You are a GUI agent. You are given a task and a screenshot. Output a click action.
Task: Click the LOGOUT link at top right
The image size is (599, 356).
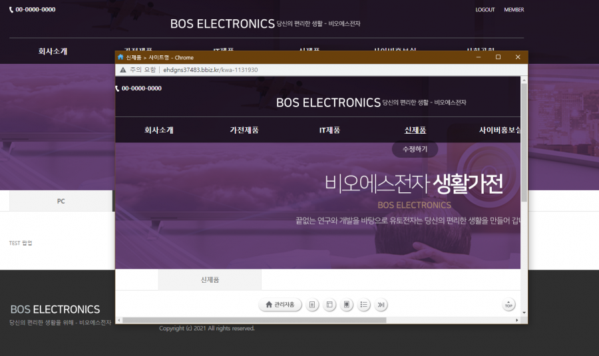click(x=485, y=10)
